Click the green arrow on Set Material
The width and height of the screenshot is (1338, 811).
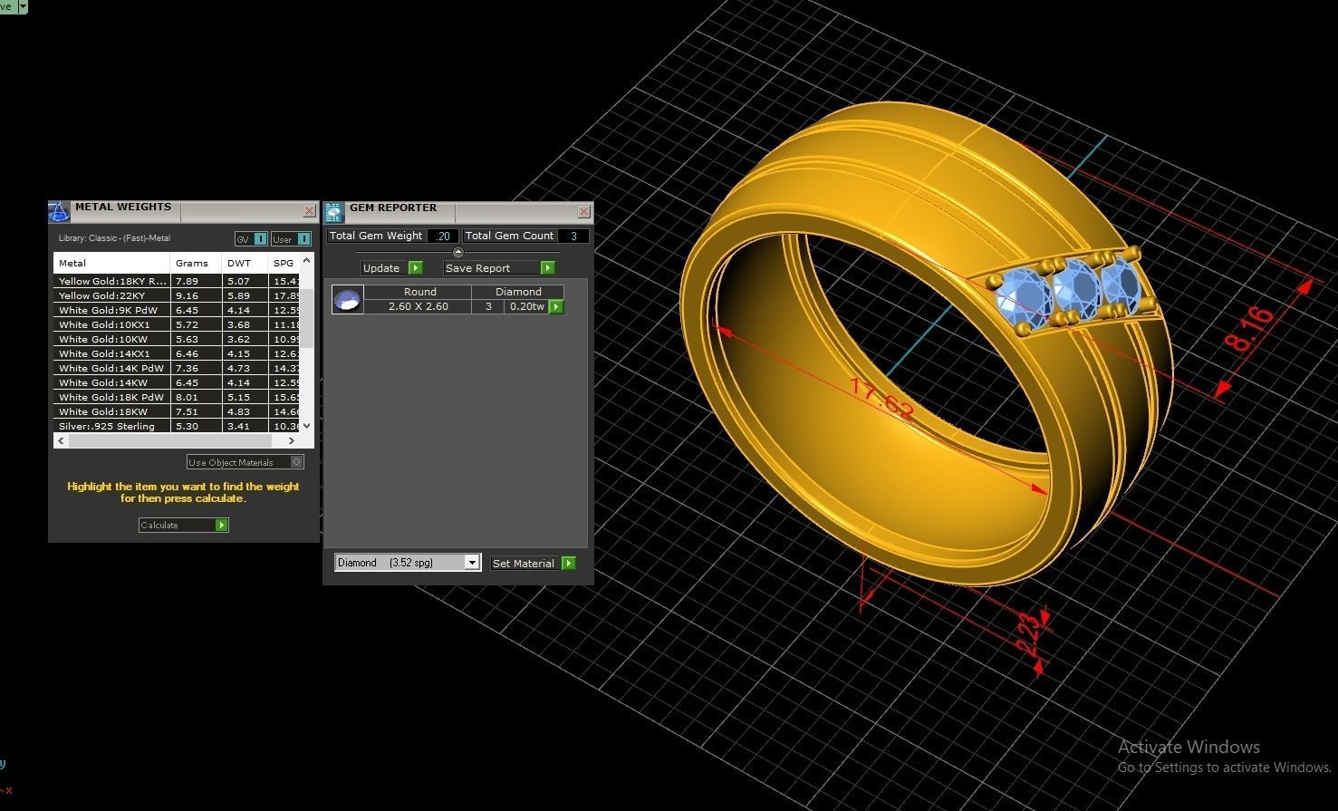tap(568, 563)
